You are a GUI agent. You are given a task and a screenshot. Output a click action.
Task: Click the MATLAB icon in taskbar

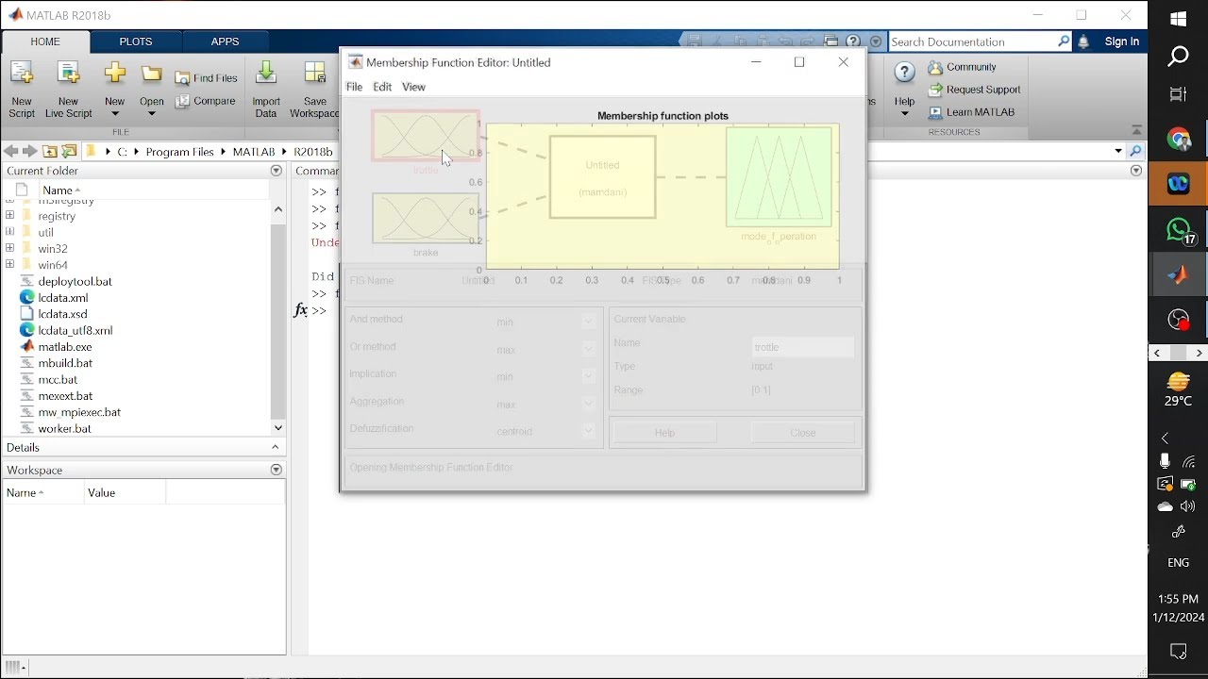tap(1179, 275)
